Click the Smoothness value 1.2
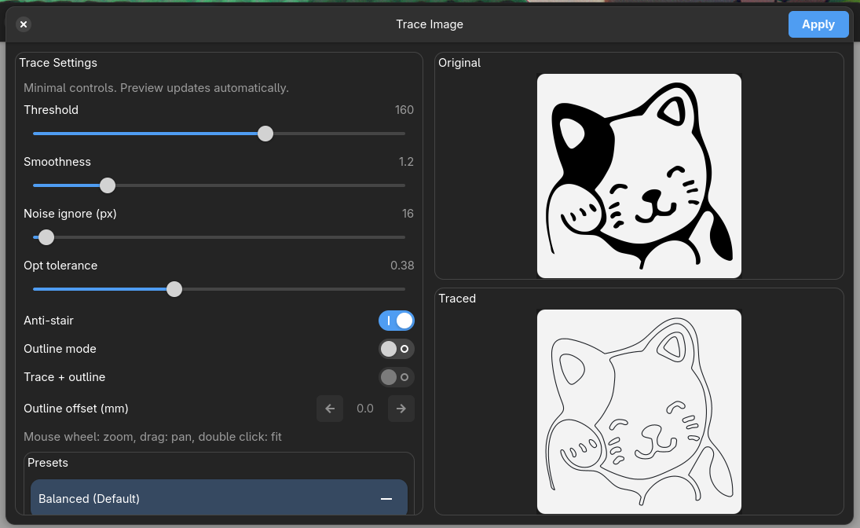Screen dimensions: 860x528 tap(406, 162)
